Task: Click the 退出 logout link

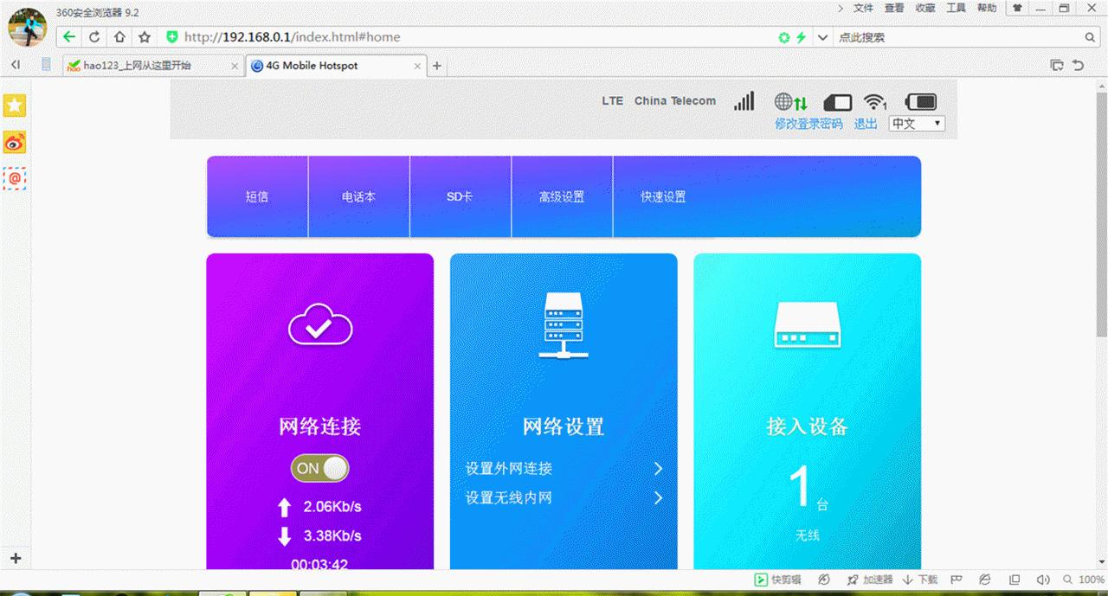Action: tap(866, 123)
